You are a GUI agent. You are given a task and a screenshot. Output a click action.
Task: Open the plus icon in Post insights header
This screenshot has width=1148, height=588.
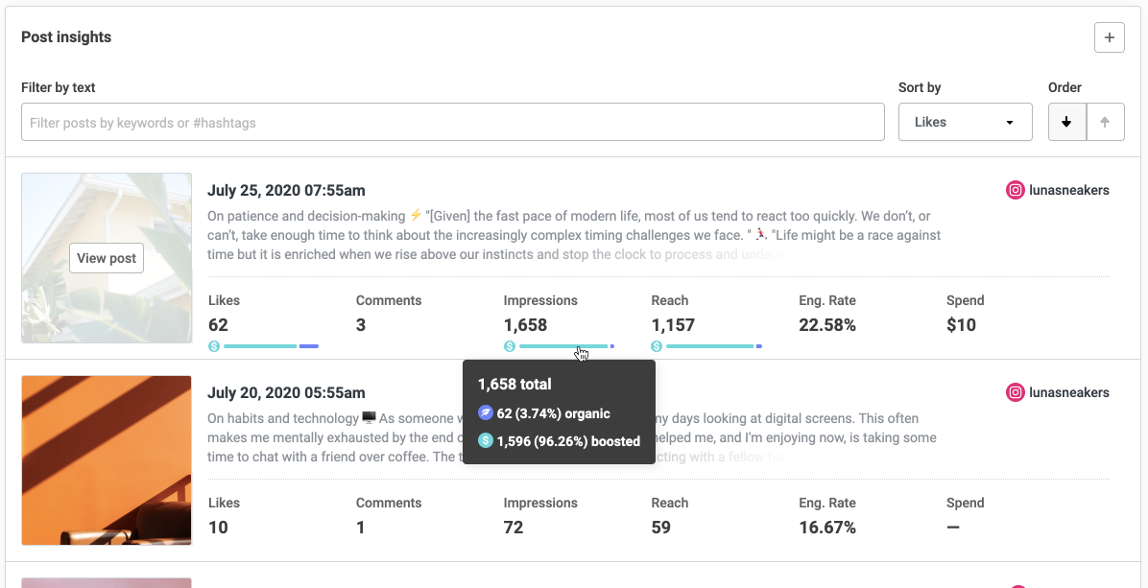point(1109,36)
